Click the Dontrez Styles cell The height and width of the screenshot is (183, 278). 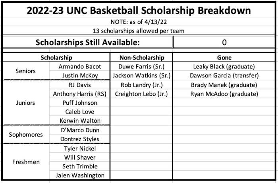[x=79, y=139]
